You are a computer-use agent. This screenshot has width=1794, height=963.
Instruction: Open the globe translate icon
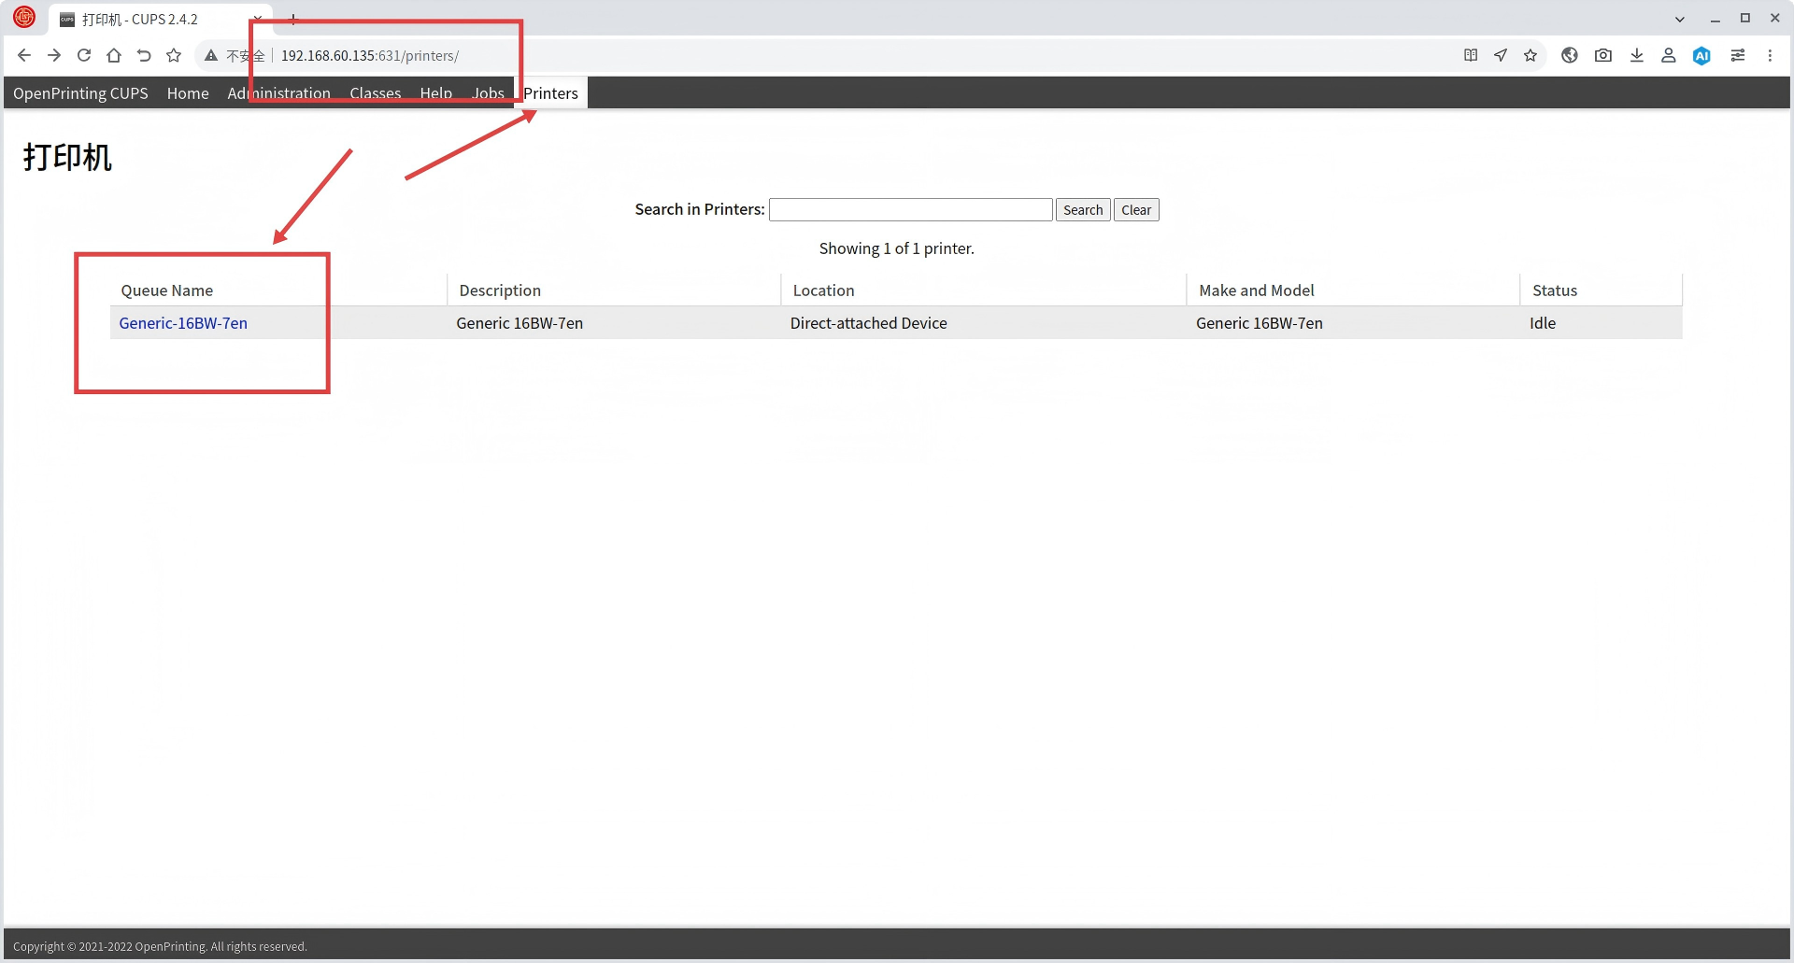coord(1570,56)
